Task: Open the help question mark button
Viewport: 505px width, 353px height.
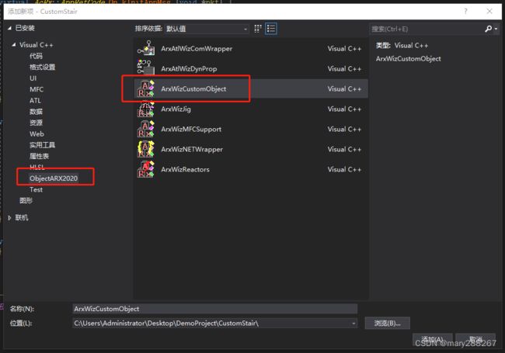Action: tap(465, 12)
